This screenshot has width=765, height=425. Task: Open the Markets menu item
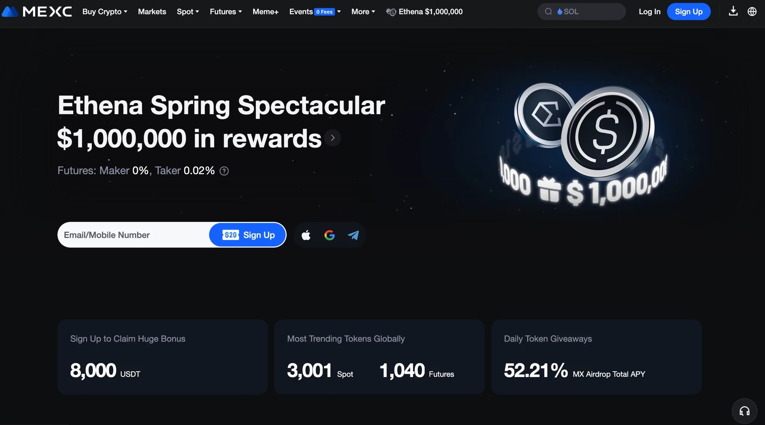point(152,12)
